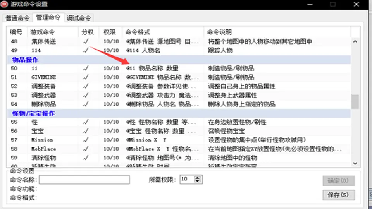
Task: Click the 权限 column header
Action: [110, 32]
